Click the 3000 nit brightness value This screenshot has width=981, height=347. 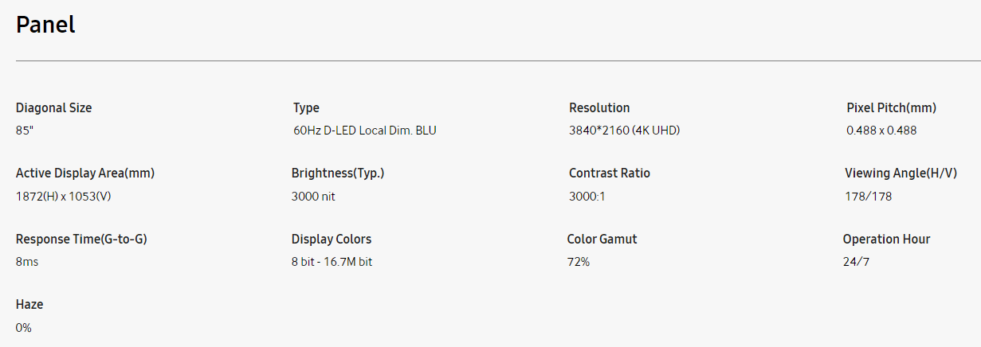[313, 196]
